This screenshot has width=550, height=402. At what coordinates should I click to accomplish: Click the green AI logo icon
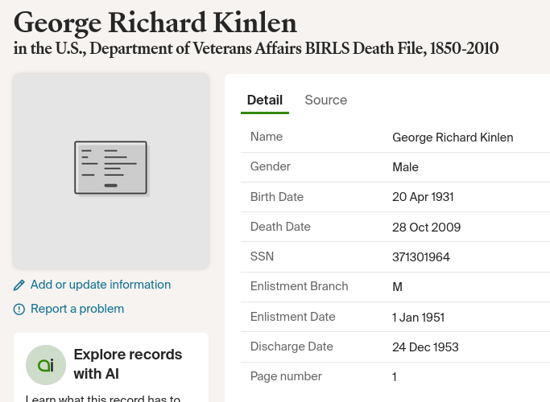[x=46, y=365]
